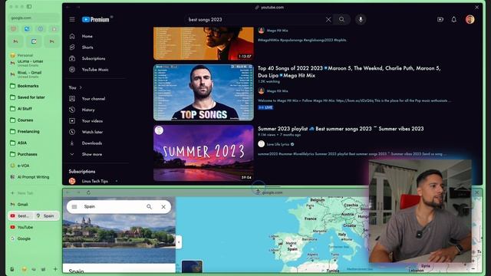Open the Maps satellite layers thumbnail
Screen dimensions: 491x276
tap(192, 266)
